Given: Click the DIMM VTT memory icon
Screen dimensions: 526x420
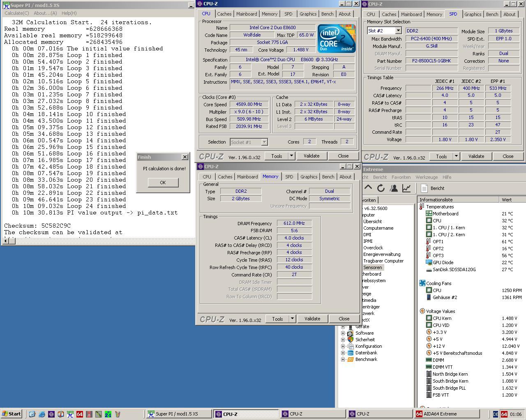Looking at the screenshot, I should [x=429, y=367].
